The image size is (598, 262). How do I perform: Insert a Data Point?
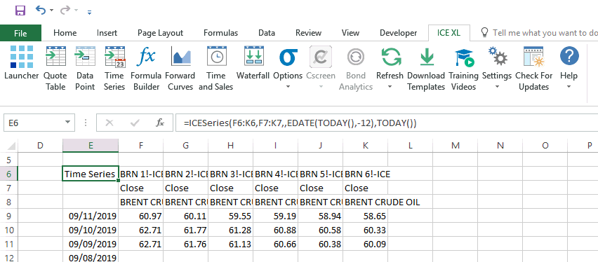click(85, 68)
